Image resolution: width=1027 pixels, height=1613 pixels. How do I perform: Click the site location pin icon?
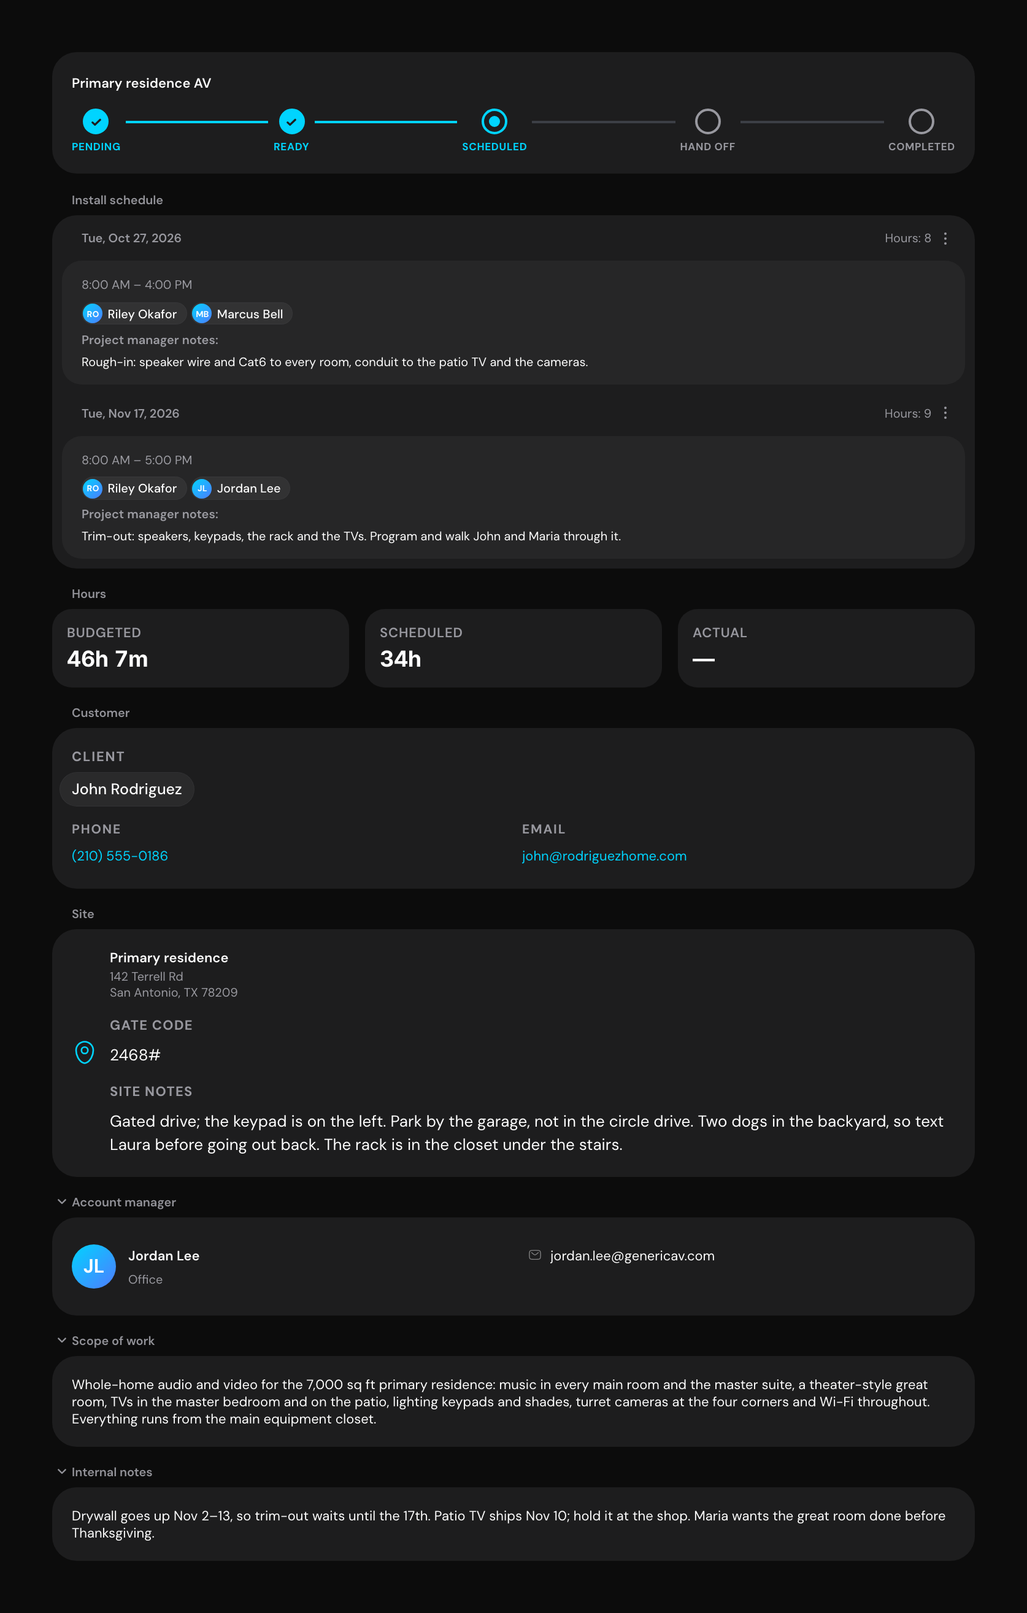click(x=85, y=1052)
